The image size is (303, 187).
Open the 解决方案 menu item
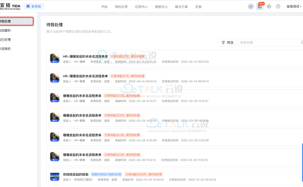(x=181, y=7)
